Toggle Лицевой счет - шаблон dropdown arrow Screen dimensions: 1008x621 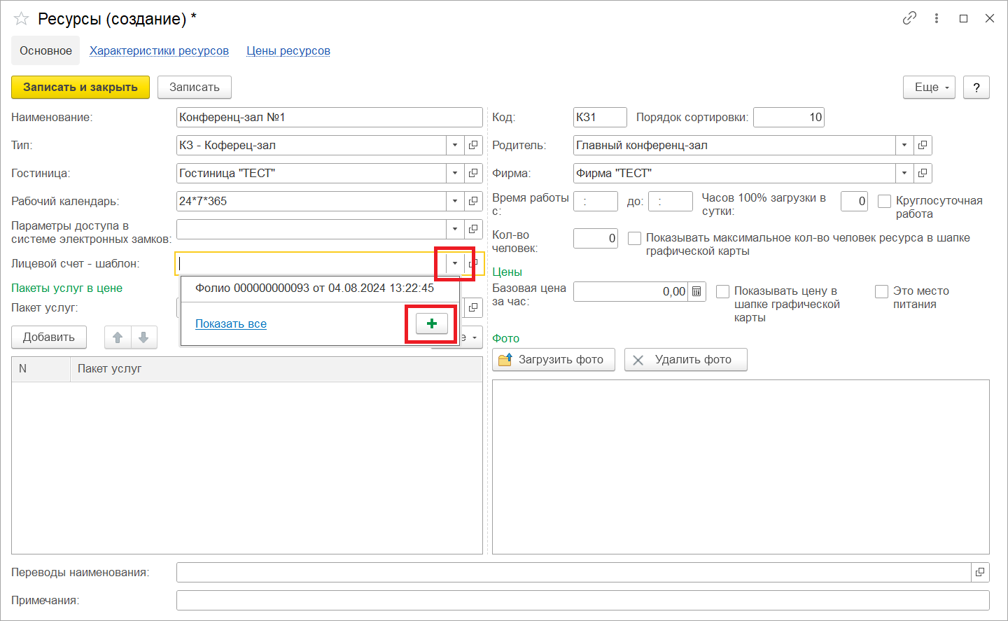(455, 263)
